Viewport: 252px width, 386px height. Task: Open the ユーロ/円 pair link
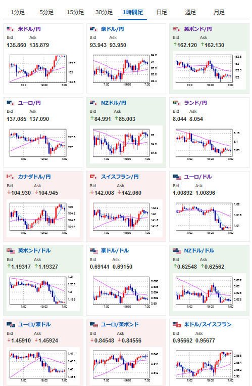pos(29,103)
